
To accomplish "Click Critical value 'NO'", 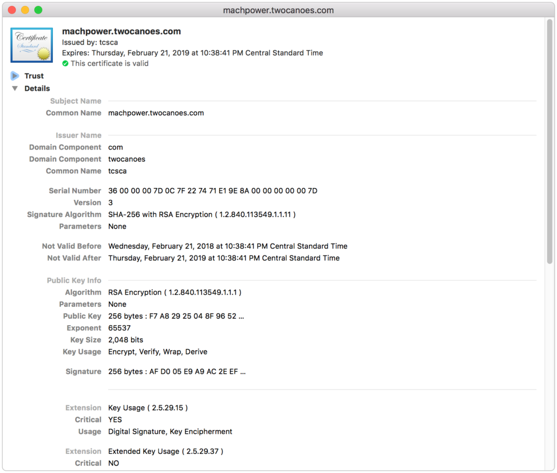I will (114, 463).
